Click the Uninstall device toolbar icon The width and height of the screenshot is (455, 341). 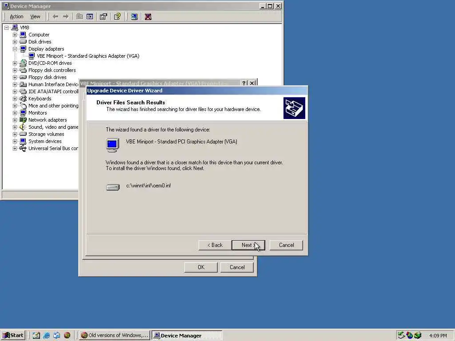click(148, 16)
